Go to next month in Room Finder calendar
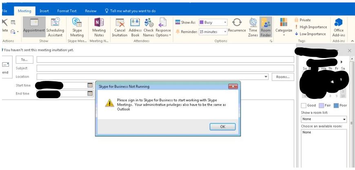355x170 pixels. tap(342, 62)
